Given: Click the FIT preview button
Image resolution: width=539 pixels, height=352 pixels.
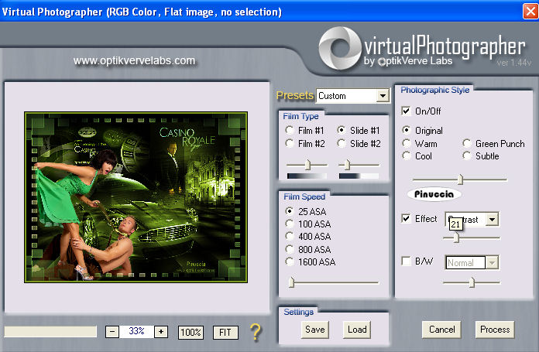Looking at the screenshot, I should pyautogui.click(x=225, y=333).
